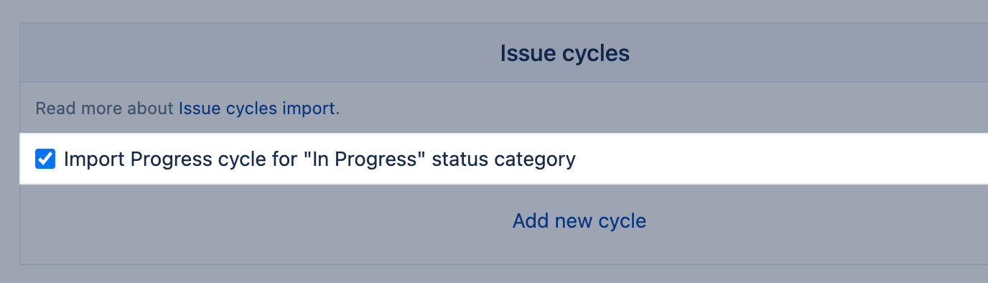This screenshot has height=283, width=988.
Task: Click the white row's empty area
Action: [783, 159]
